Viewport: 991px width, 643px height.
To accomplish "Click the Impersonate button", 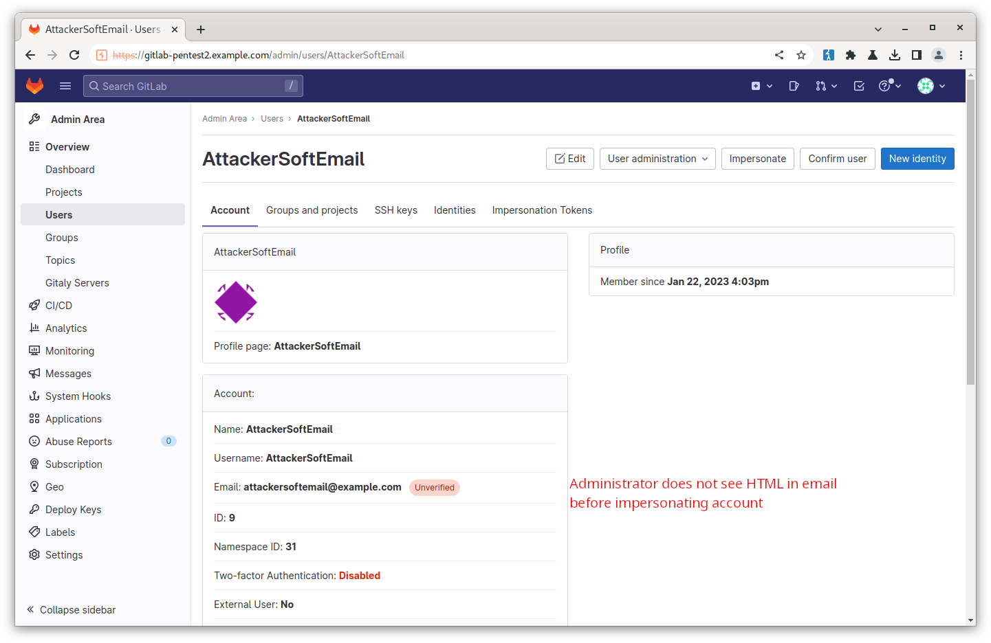I will tap(757, 159).
